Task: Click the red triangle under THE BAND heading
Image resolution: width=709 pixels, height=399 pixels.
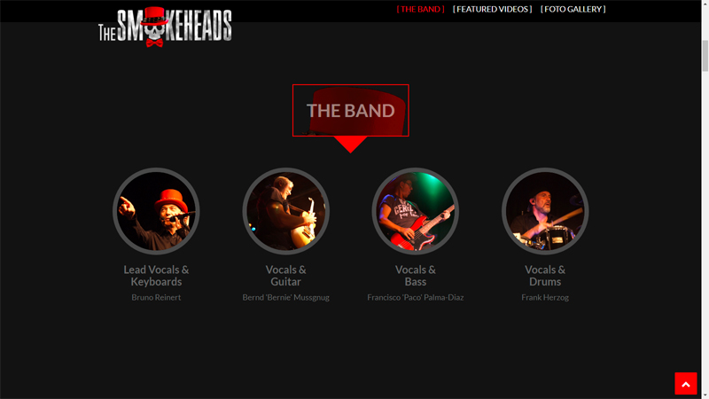Action: point(350,145)
